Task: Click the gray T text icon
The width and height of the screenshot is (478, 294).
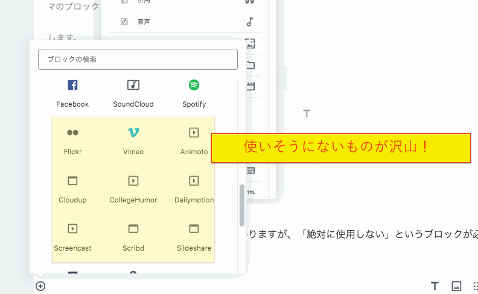Action: coord(307,113)
